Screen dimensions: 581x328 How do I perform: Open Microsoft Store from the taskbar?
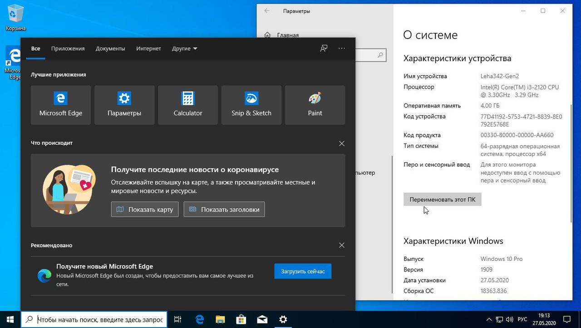coord(241,319)
